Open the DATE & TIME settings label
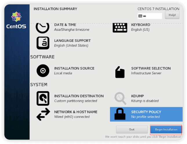Image resolution: width=187 pixels, height=144 pixels. (65, 25)
